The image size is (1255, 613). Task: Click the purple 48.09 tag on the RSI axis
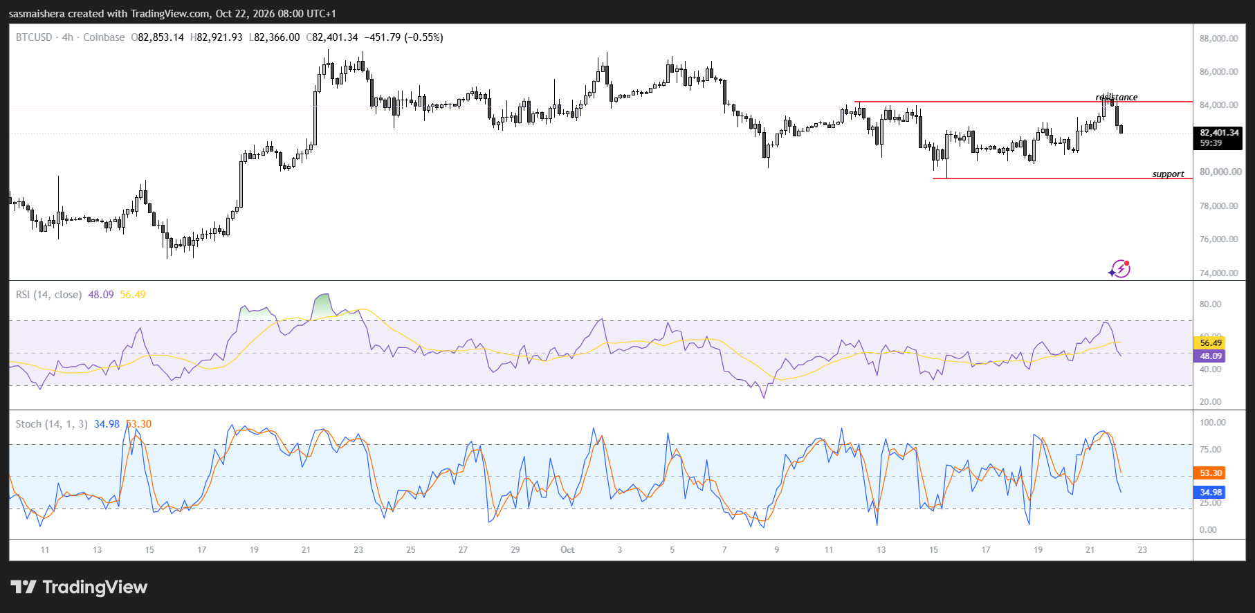[1210, 356]
